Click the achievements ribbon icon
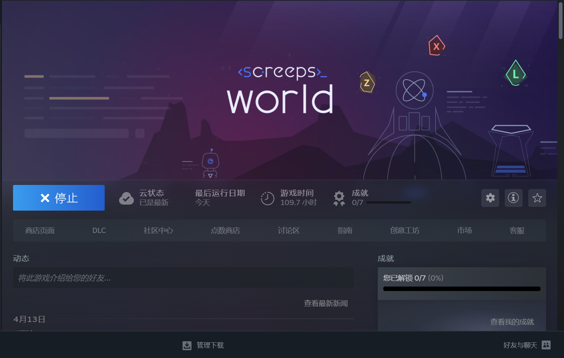The height and width of the screenshot is (358, 564). [339, 198]
